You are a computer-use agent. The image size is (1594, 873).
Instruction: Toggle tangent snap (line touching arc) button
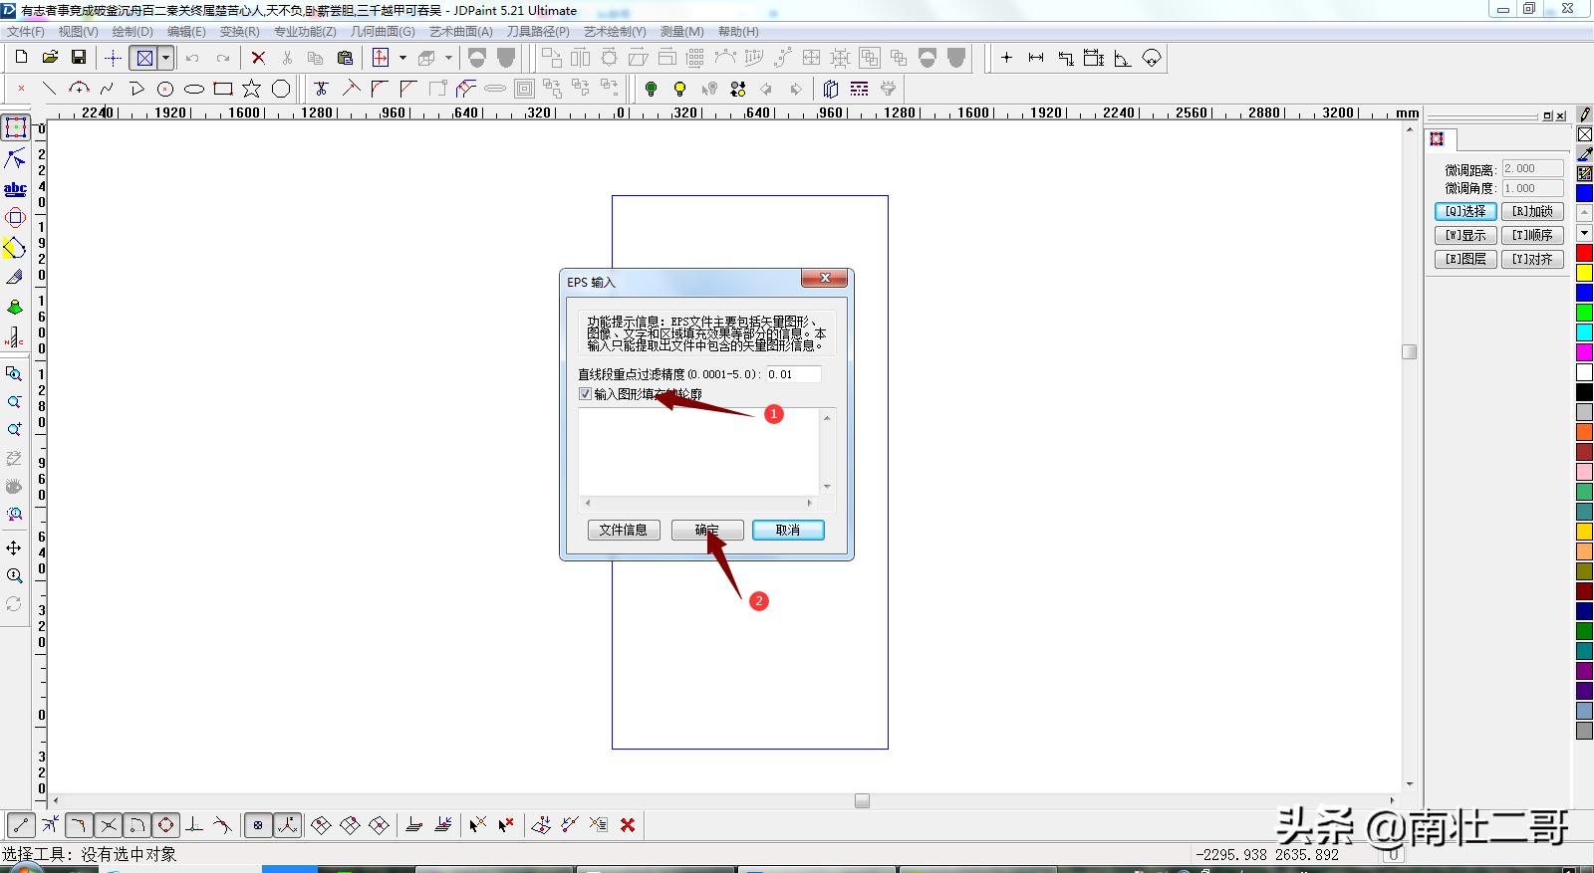223,824
